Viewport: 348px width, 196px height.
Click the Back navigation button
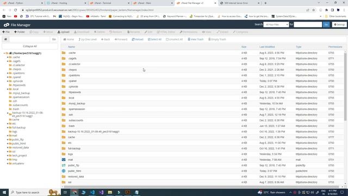(x=105, y=39)
